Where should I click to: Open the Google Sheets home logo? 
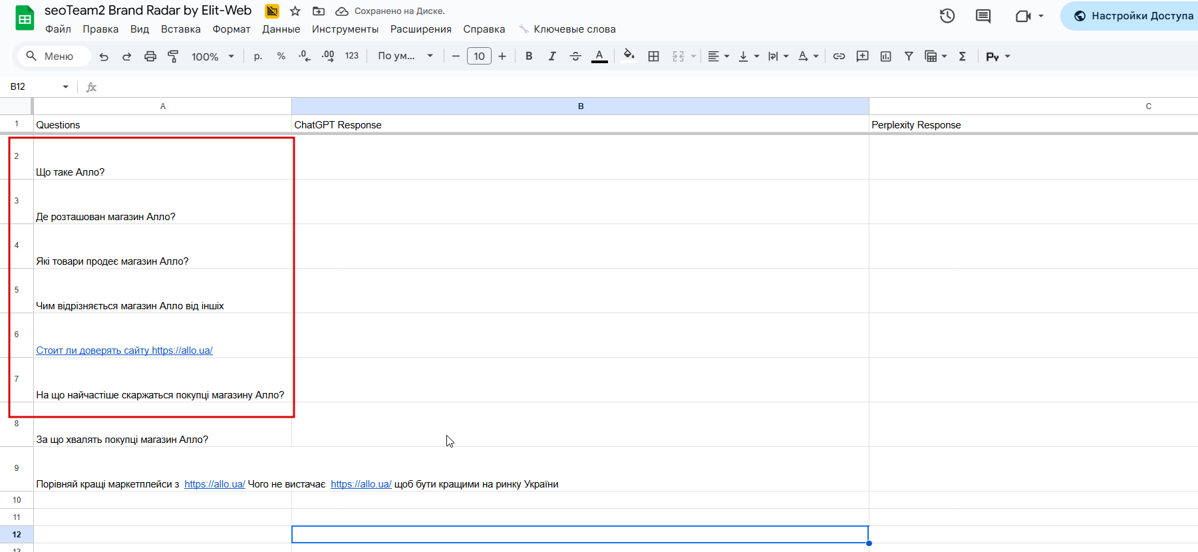(x=25, y=19)
